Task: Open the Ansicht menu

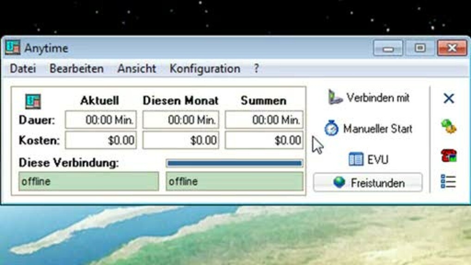Action: (x=136, y=69)
